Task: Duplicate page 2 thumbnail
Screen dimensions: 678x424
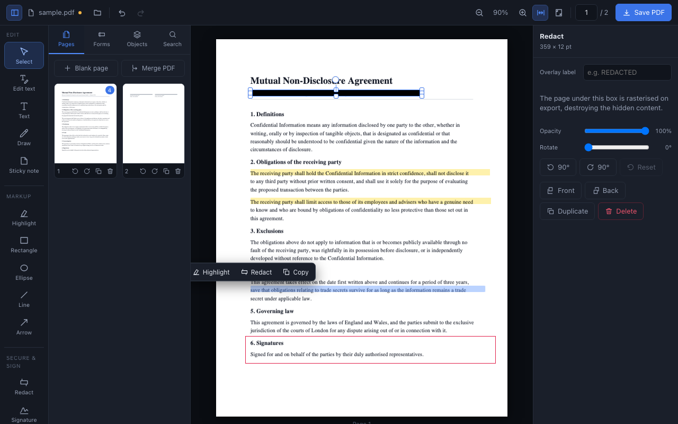Action: (x=166, y=171)
